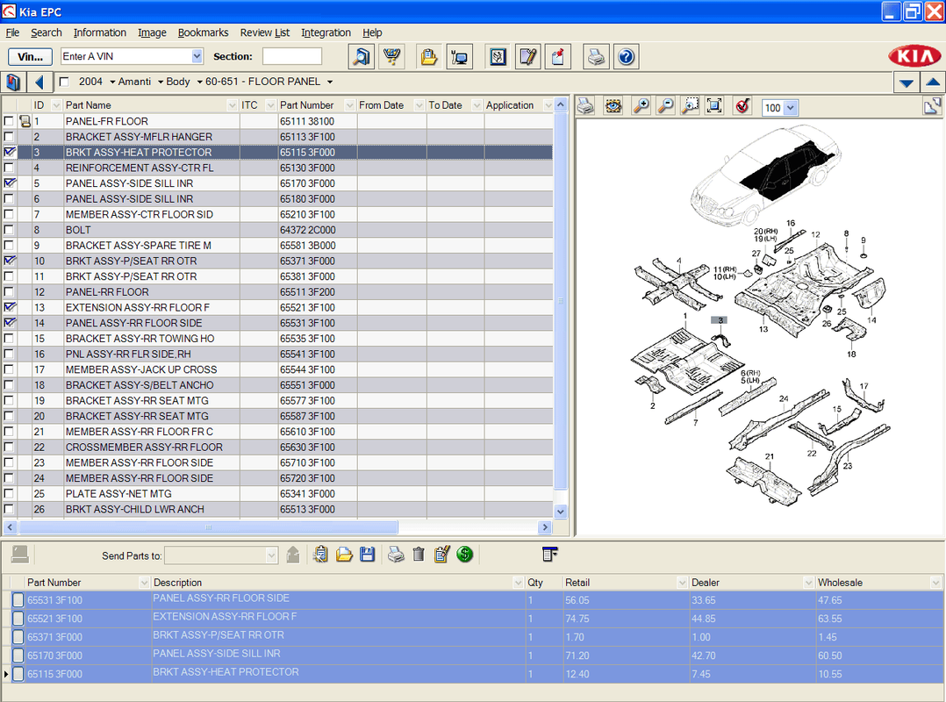
Task: Open the Review List menu
Action: pyautogui.click(x=265, y=32)
